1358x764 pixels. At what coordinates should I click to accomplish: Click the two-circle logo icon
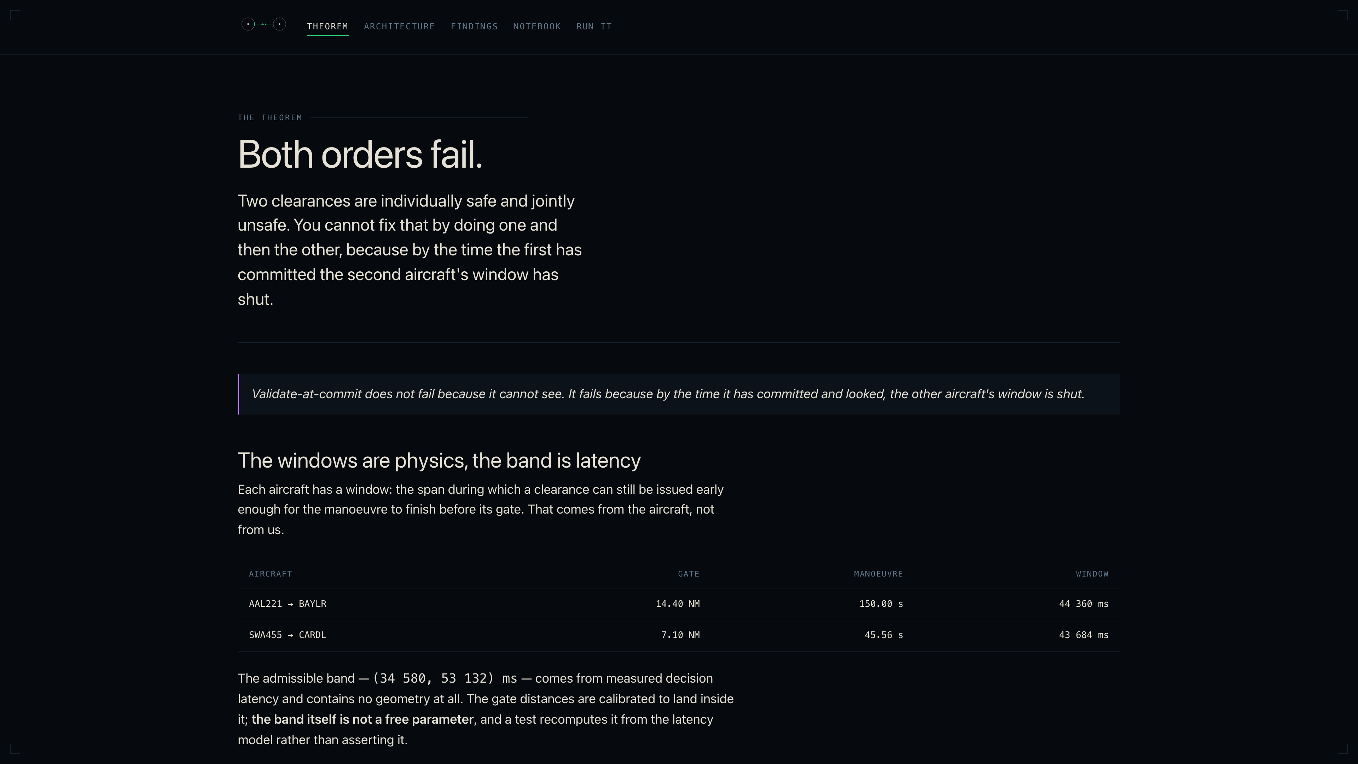263,24
